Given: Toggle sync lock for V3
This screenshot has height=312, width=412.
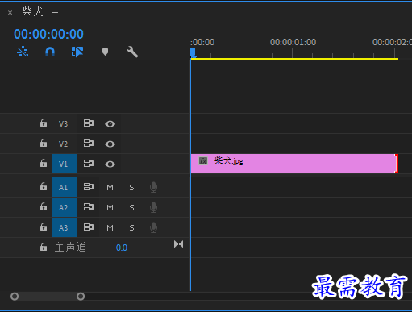Looking at the screenshot, I should [89, 123].
